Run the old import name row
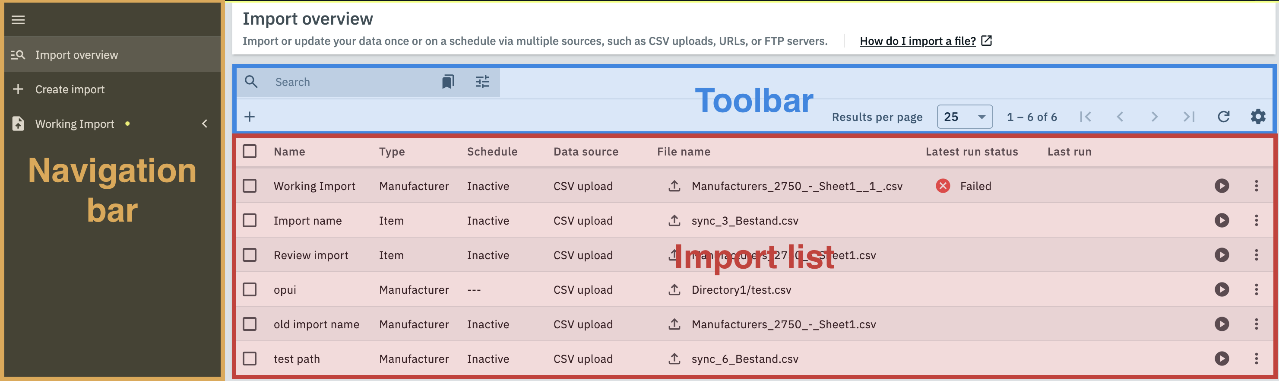The image size is (1279, 381). pyautogui.click(x=1222, y=324)
